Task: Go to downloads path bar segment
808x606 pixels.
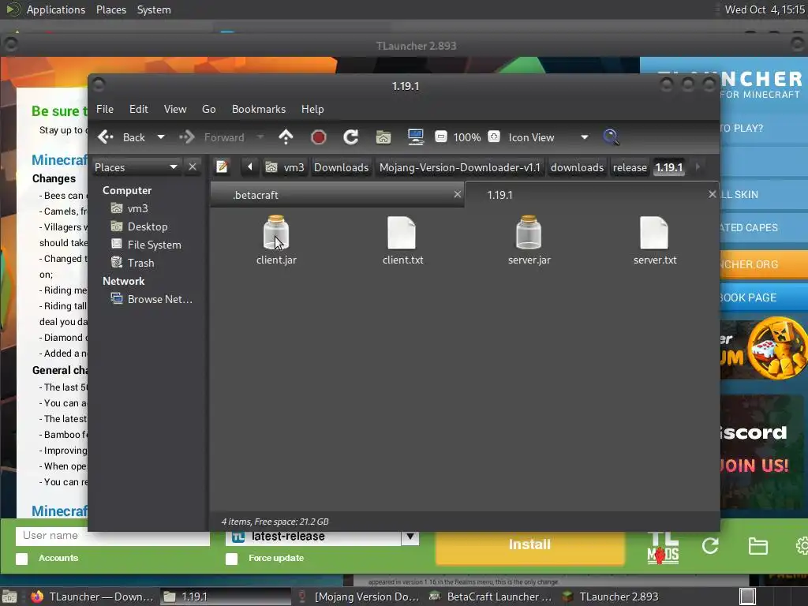Action: [577, 167]
